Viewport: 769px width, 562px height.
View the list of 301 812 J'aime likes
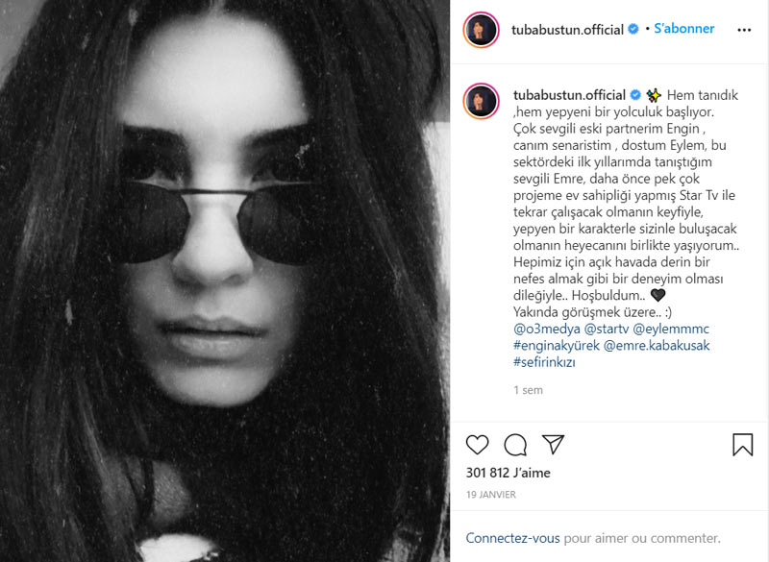pyautogui.click(x=509, y=473)
